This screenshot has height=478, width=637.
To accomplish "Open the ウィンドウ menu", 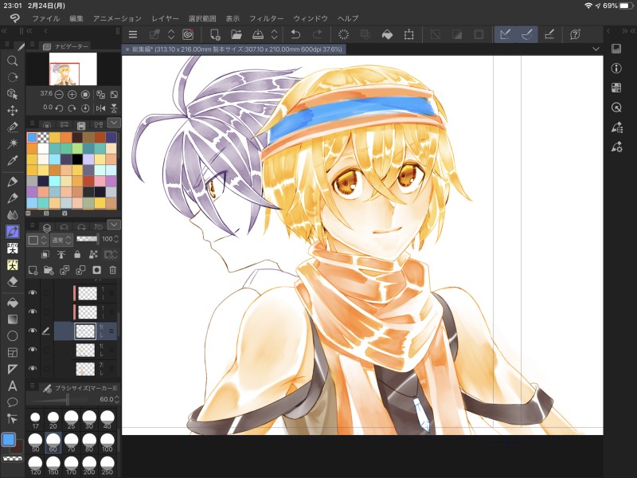I will pyautogui.click(x=311, y=18).
